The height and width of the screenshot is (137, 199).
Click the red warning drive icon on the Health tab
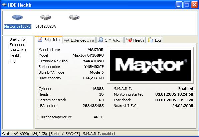(129, 40)
